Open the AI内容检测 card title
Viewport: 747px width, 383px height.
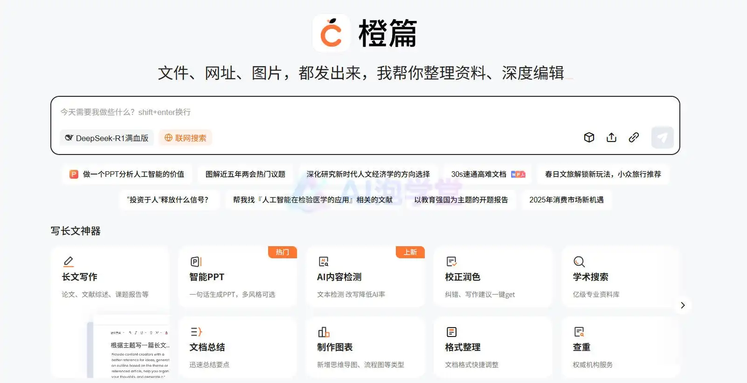[339, 277]
